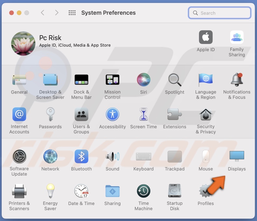The height and width of the screenshot is (221, 257).
Task: Open Screen Time preferences
Action: click(143, 115)
